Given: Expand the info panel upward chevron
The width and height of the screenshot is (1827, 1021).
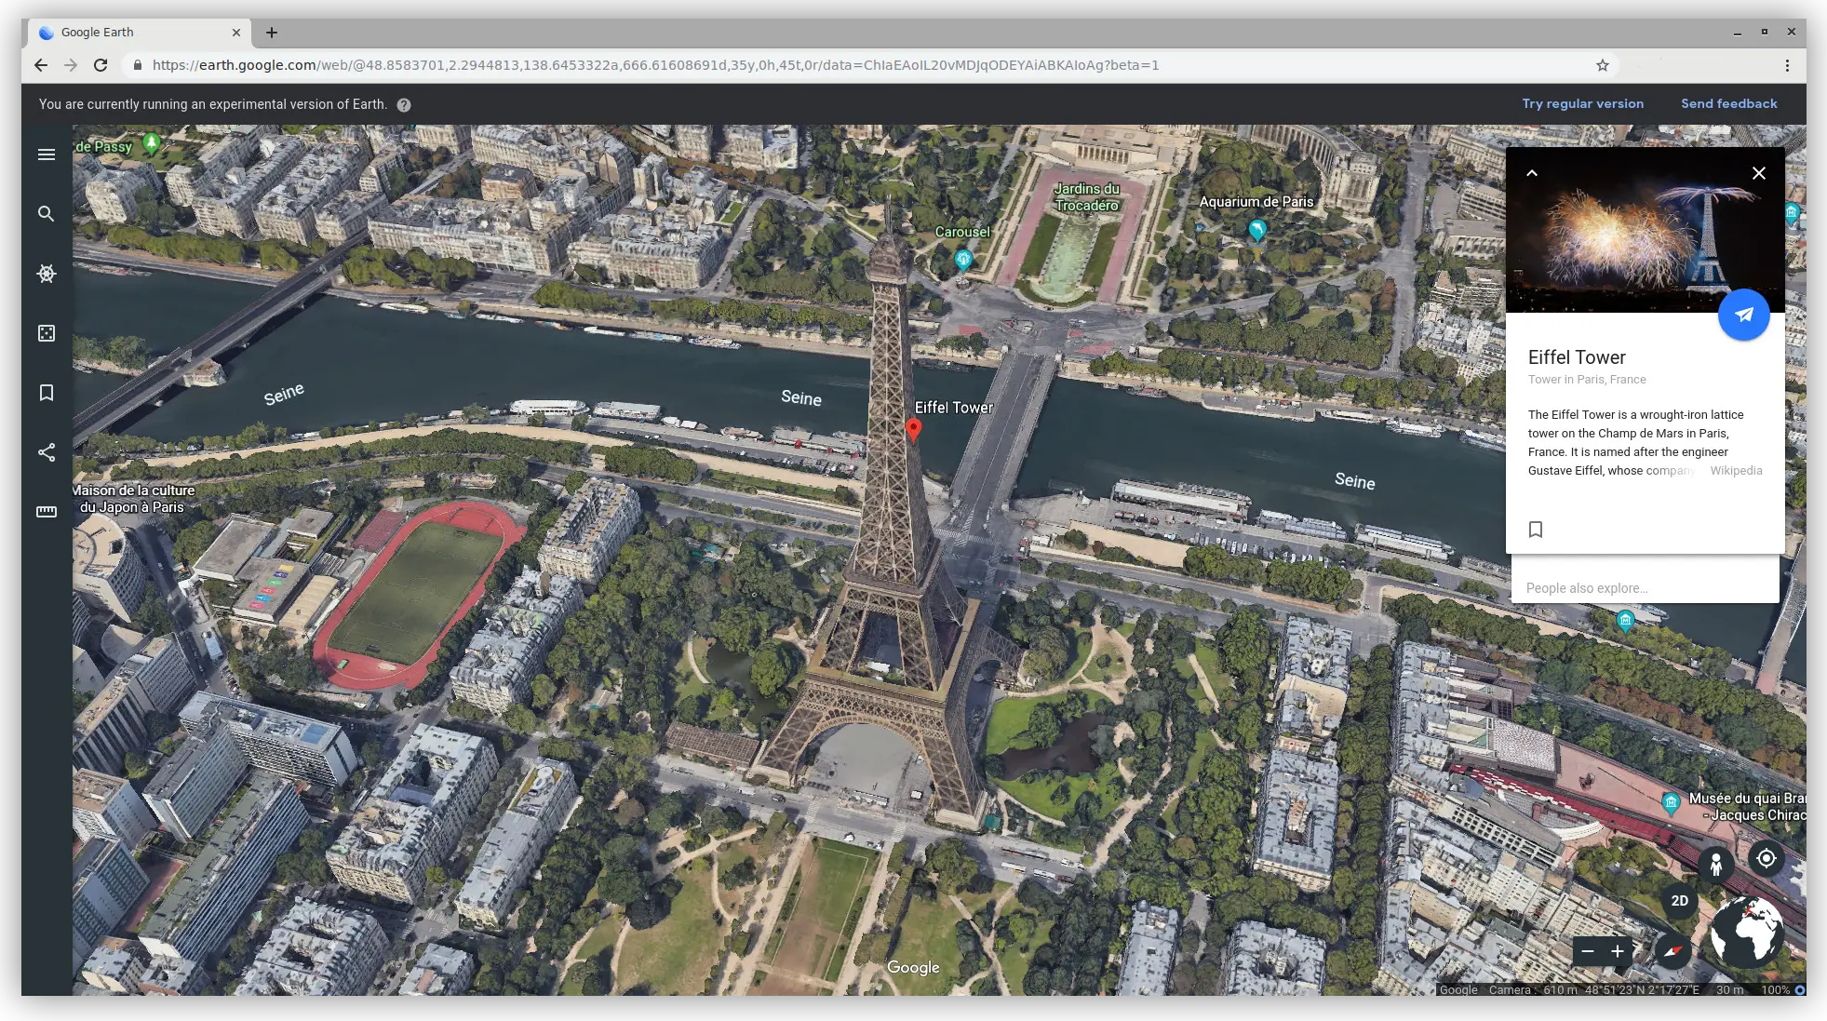Looking at the screenshot, I should point(1532,173).
